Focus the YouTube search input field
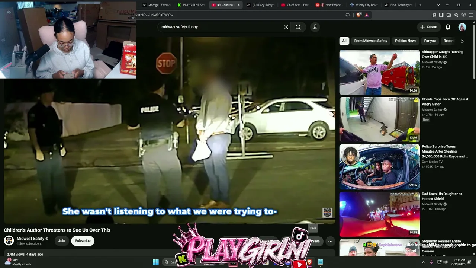Viewport: 476px width, 268px height. tap(221, 27)
